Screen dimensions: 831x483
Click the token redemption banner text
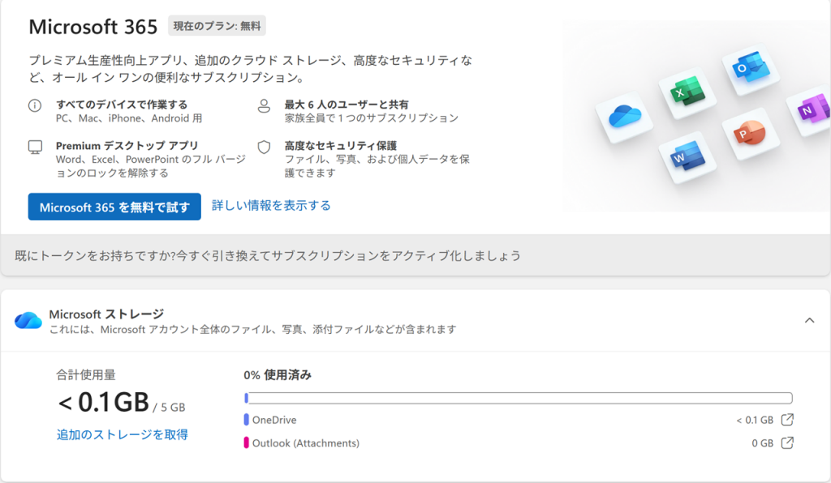pyautogui.click(x=268, y=256)
